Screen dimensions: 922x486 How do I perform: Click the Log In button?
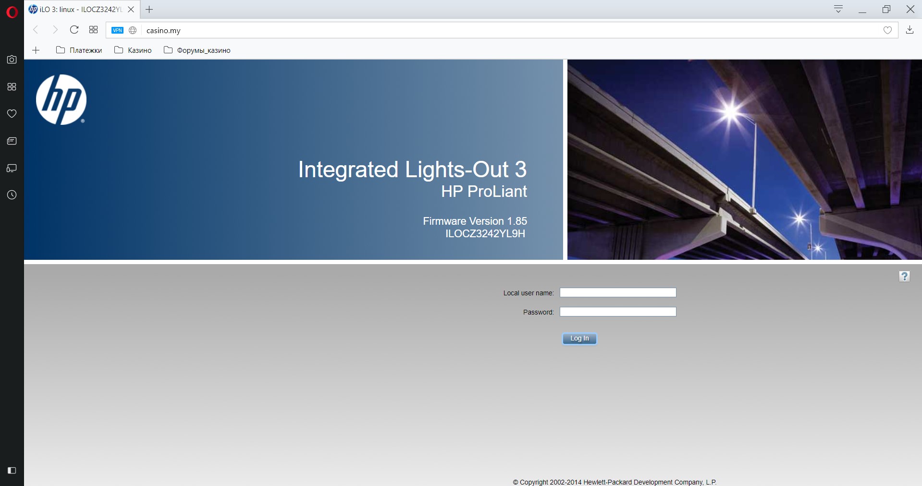(x=579, y=339)
